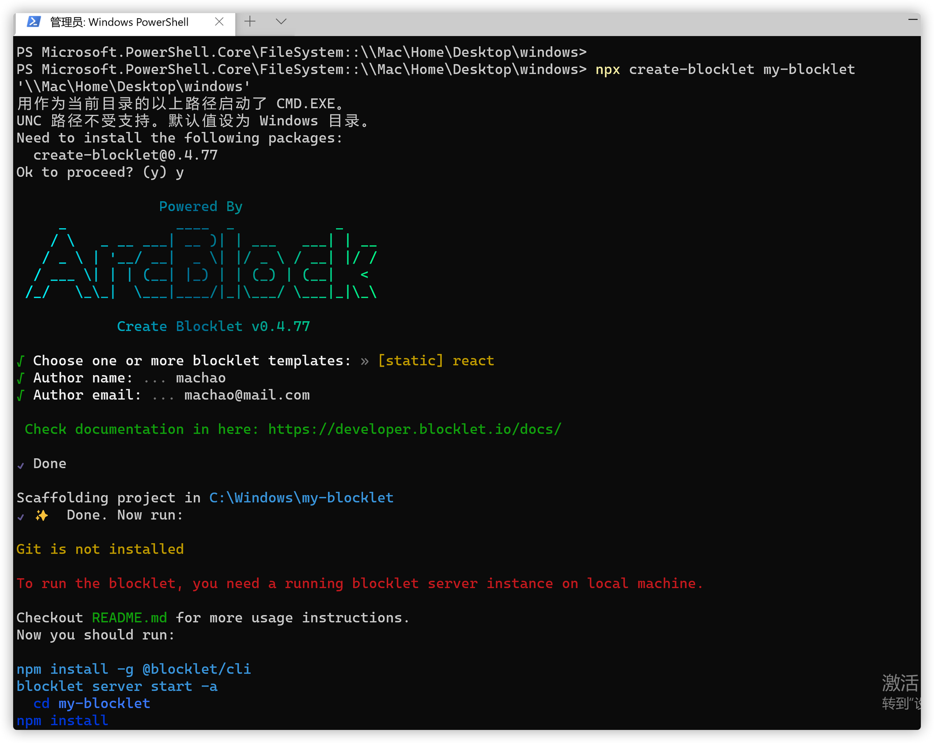Click the 'Git is not installed' warning

point(99,549)
